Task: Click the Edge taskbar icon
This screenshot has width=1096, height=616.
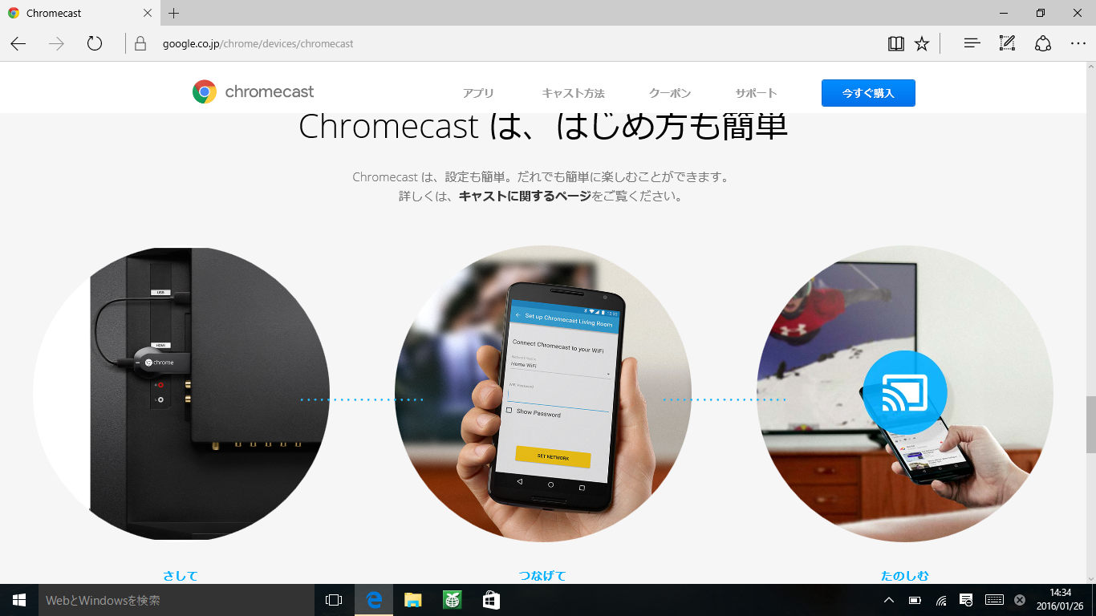Action: (373, 600)
